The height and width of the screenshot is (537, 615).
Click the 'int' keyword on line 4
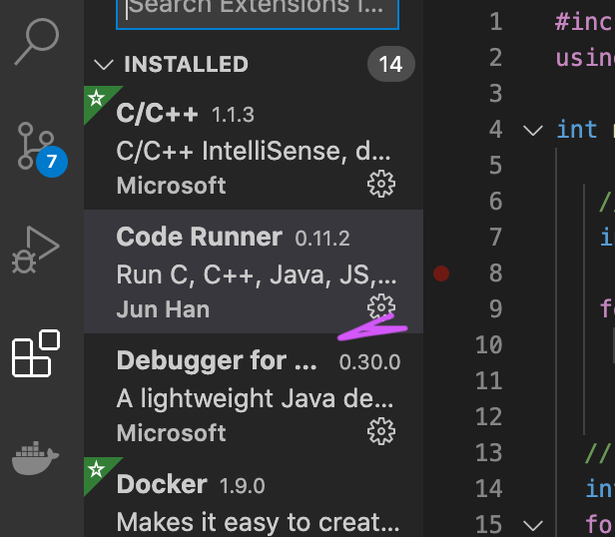pyautogui.click(x=577, y=130)
